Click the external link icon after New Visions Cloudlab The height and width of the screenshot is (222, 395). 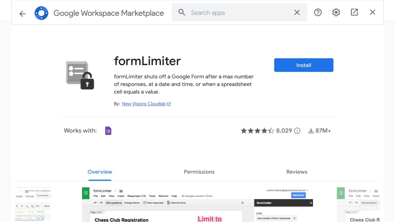coord(169,104)
